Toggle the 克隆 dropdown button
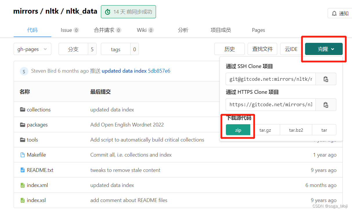Viewport: 352px width, 211px height. (x=324, y=49)
